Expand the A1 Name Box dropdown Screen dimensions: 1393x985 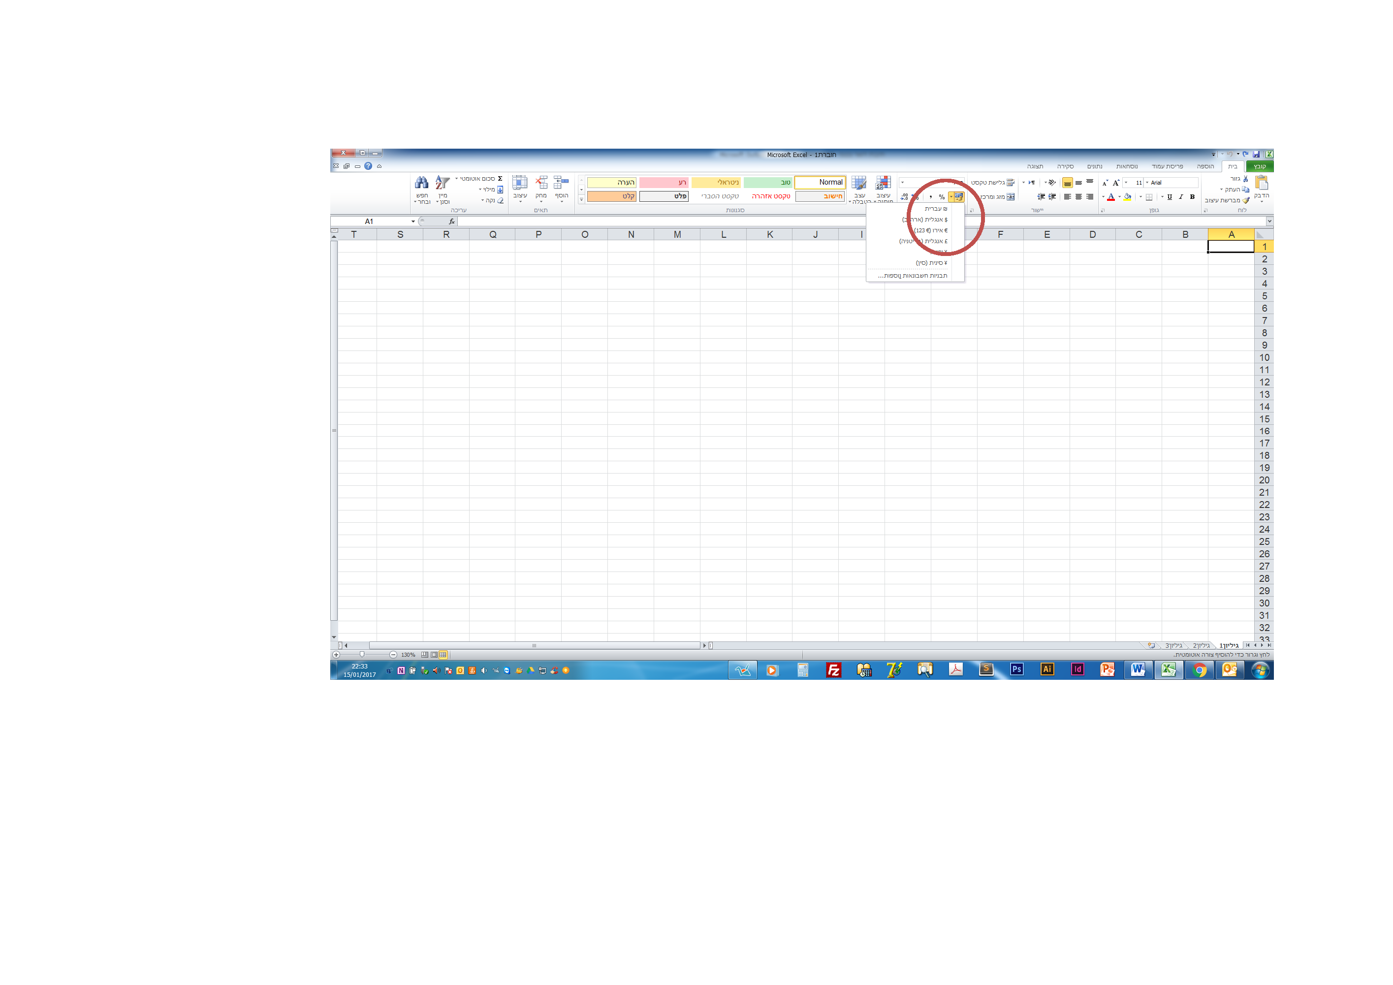click(x=413, y=222)
